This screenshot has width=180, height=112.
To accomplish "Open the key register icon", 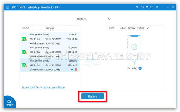I will [x=147, y=7].
